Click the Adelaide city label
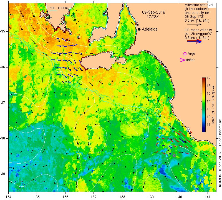Image resolution: width=222 pixels, height=200 pixels. (x=150, y=29)
